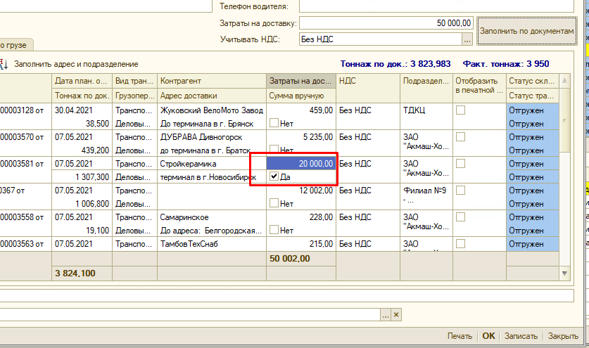
Task: Click 'Филиал №9' subdivision cell
Action: pos(426,197)
